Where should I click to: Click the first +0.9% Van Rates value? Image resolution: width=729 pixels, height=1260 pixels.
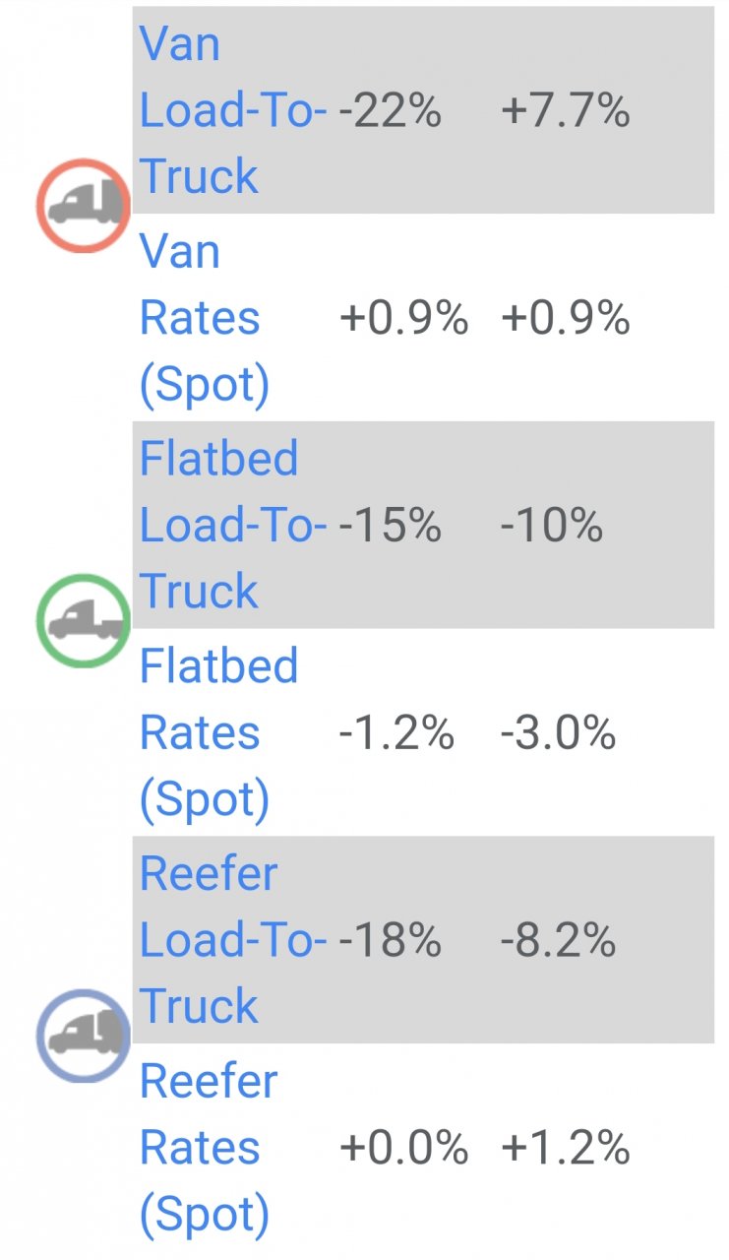(x=403, y=319)
